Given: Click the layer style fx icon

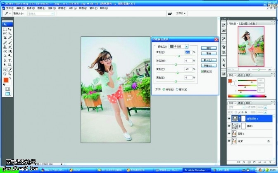Looking at the screenshot, I should pos(244,162).
